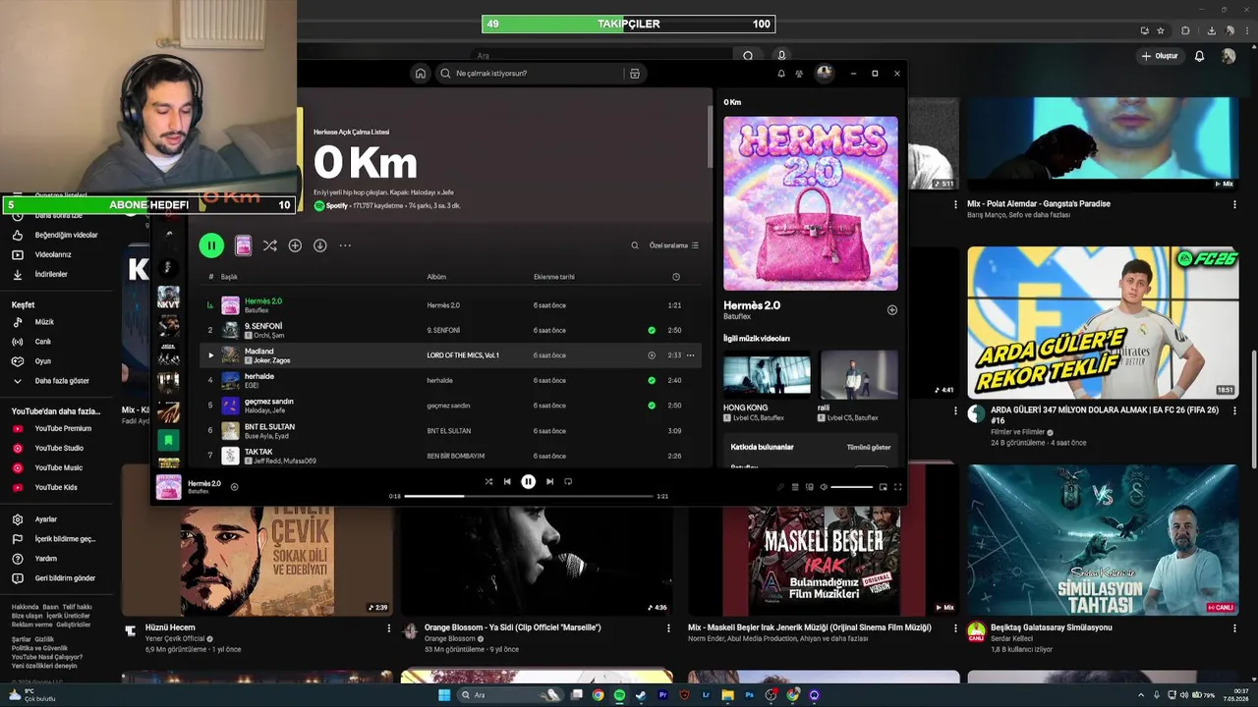Open the play queue icon
This screenshot has height=707, width=1258.
coord(795,487)
